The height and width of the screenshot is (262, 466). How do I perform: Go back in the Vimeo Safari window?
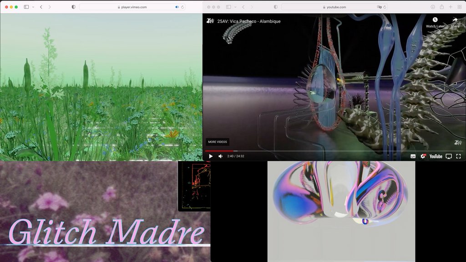(41, 7)
